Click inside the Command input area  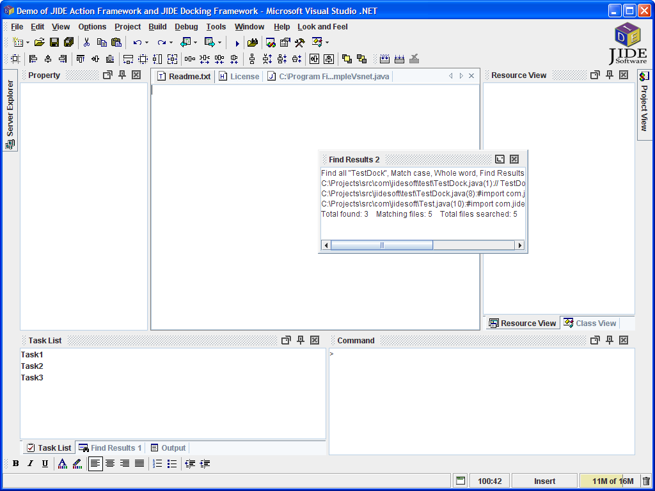tap(482, 401)
